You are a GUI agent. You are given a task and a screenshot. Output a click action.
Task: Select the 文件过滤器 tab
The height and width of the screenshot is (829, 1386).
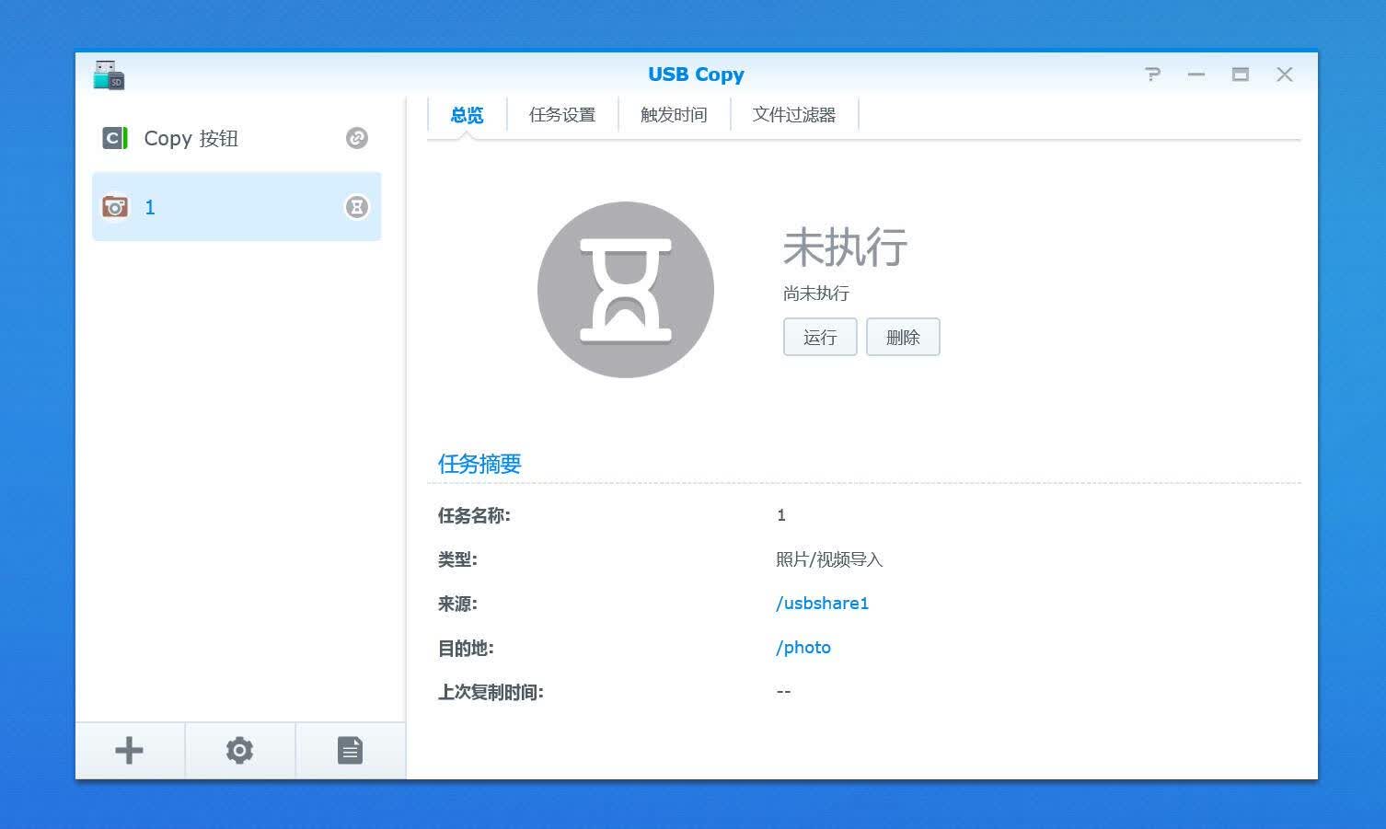794,115
